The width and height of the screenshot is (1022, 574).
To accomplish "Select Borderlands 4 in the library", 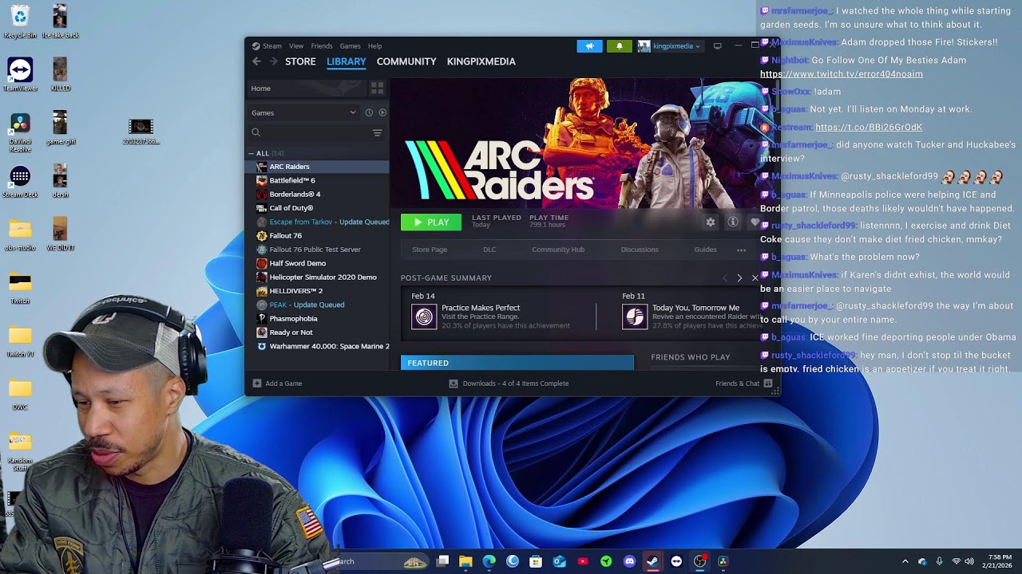I will [x=317, y=195].
